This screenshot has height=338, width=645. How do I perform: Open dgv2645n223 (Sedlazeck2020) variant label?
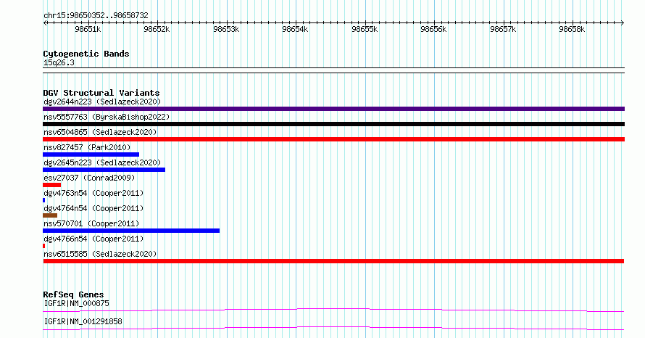(x=102, y=162)
